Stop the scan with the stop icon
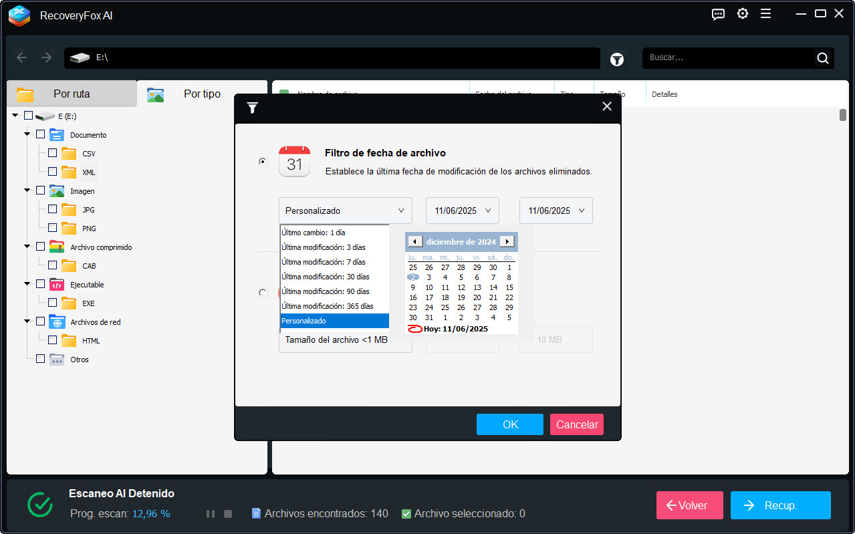This screenshot has height=534, width=855. [227, 513]
